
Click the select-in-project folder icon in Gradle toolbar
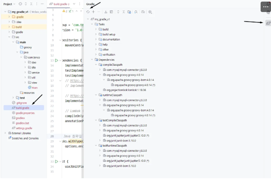click(129, 12)
